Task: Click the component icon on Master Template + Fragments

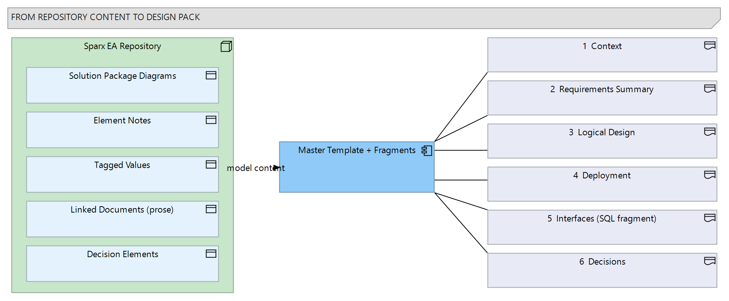Action: click(427, 150)
